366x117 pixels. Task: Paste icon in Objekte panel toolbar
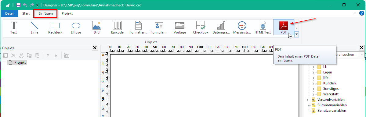[37, 55]
